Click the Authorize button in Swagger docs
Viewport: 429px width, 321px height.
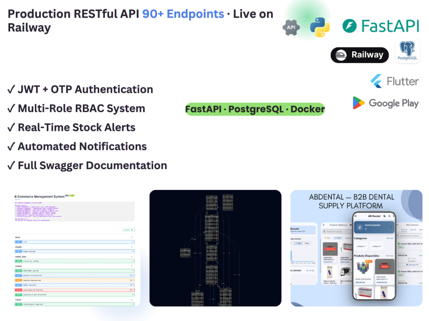coord(128,229)
